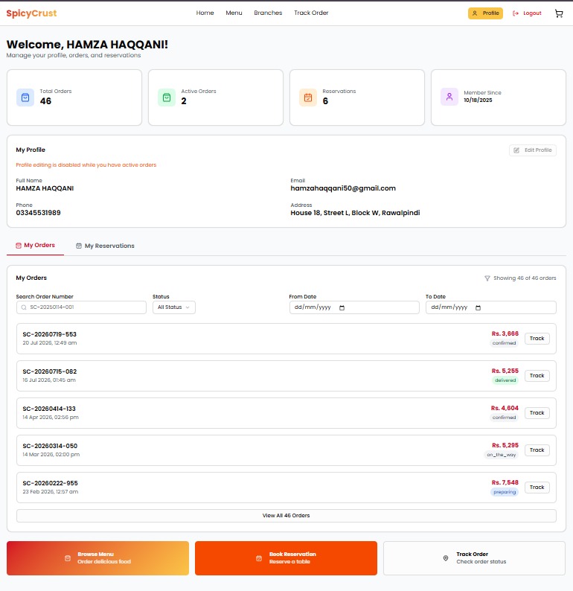
Task: Click the Browse Menu card icon
Action: (68, 558)
